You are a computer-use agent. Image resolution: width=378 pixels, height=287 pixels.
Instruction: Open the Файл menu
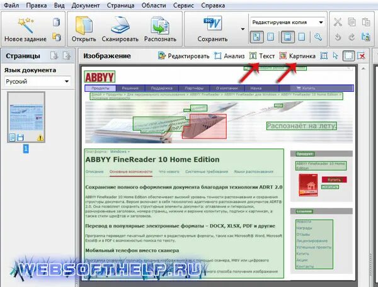point(11,5)
